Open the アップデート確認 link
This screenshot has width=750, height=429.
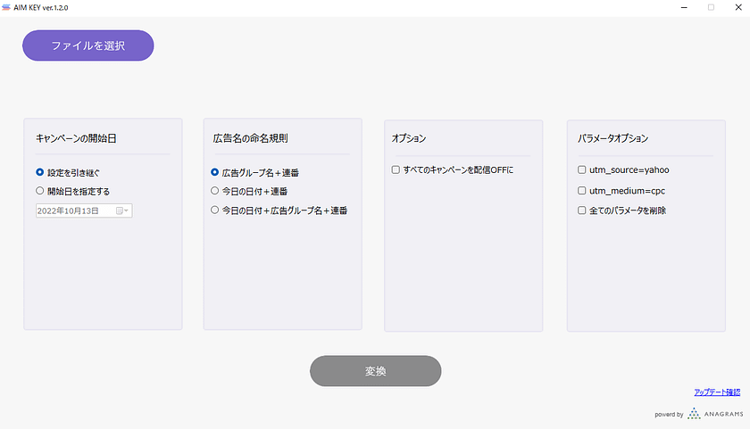click(x=717, y=392)
